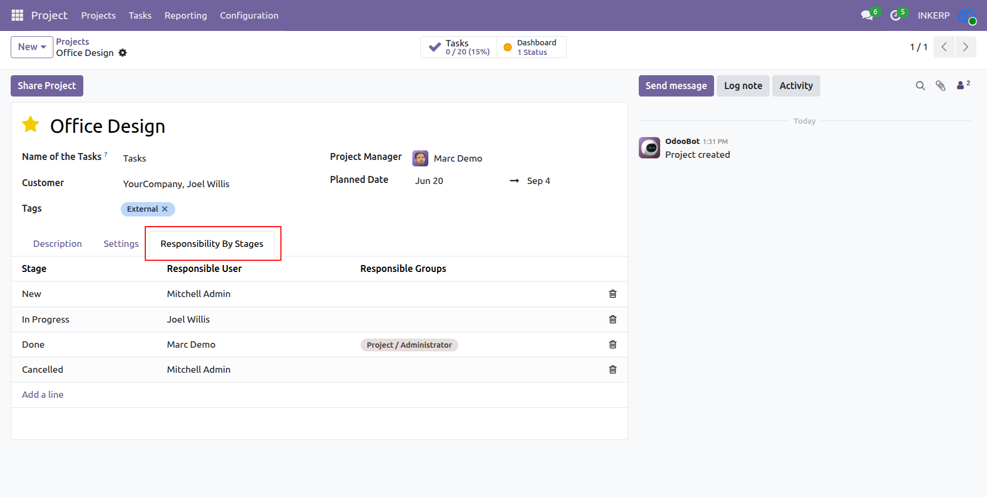Click the OdooBot avatar
987x497 pixels.
(649, 148)
